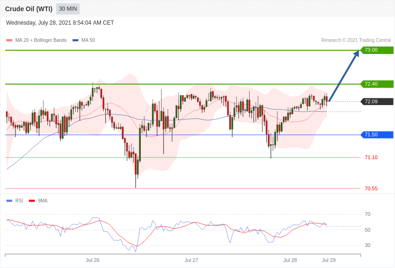Click the blue RSI legend swatch
The width and height of the screenshot is (395, 268).
9,201
